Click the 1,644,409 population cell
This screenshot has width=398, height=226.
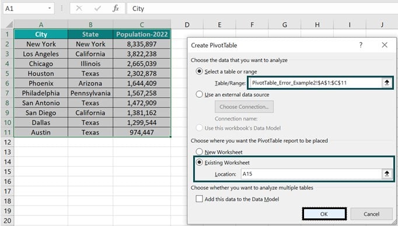(x=142, y=83)
